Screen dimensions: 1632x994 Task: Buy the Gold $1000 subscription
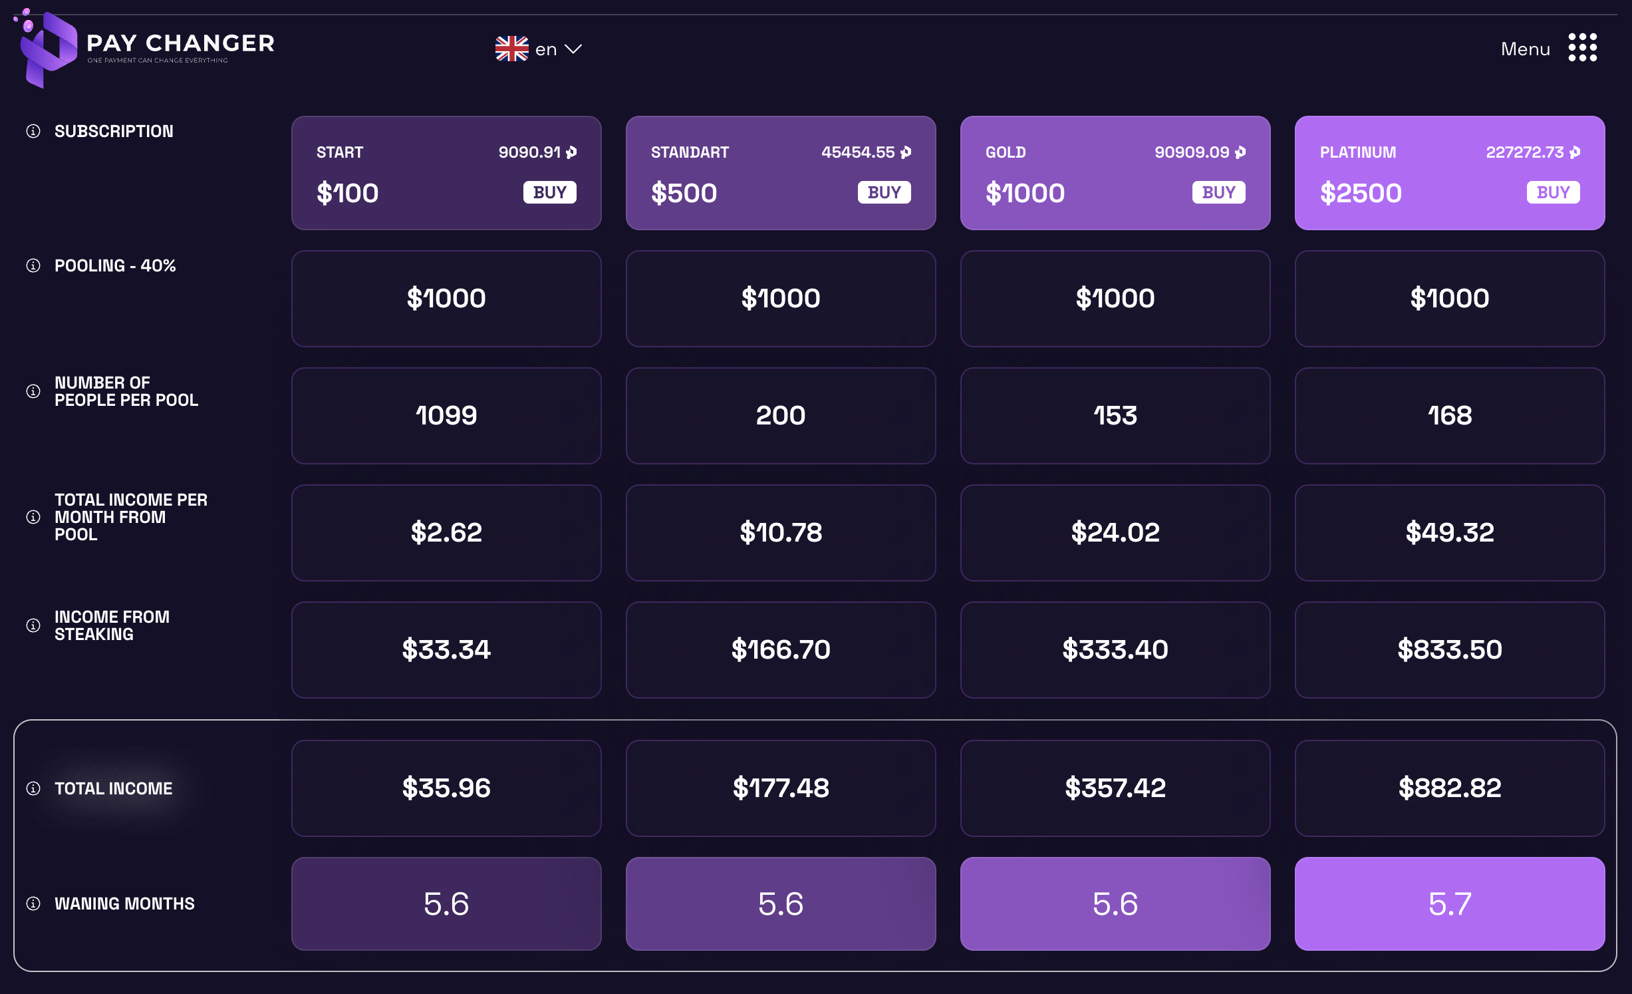[x=1218, y=192]
